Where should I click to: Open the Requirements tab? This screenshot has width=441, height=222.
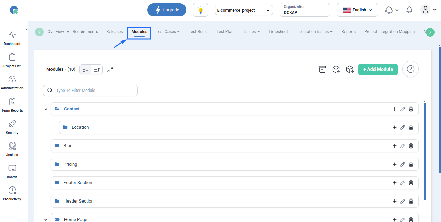click(x=85, y=32)
